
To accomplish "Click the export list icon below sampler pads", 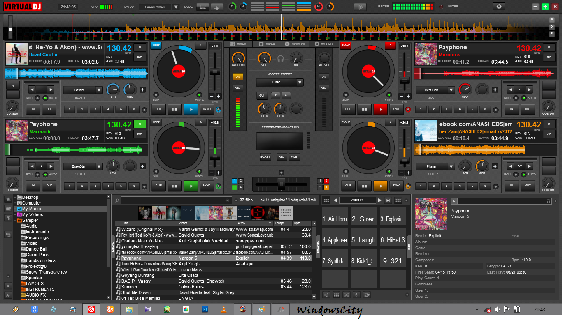I will click(x=366, y=294).
